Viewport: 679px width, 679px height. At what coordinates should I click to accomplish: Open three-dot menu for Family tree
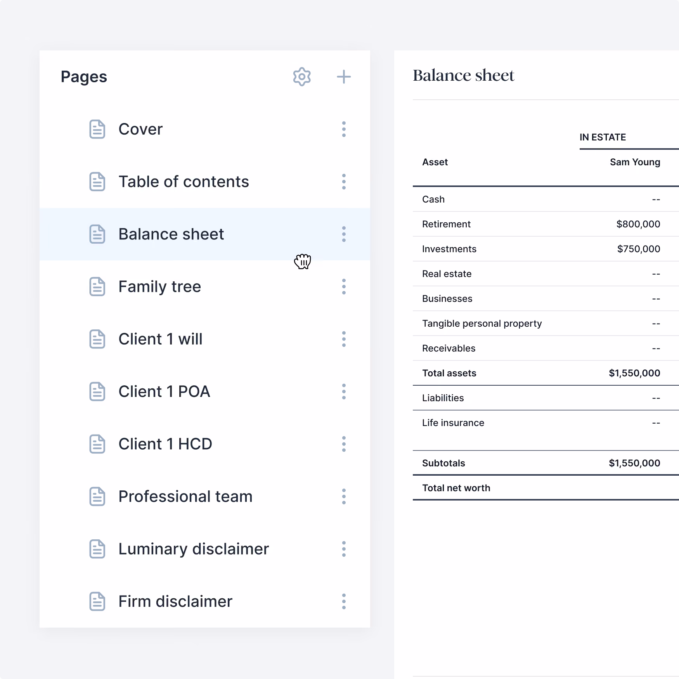(x=344, y=286)
